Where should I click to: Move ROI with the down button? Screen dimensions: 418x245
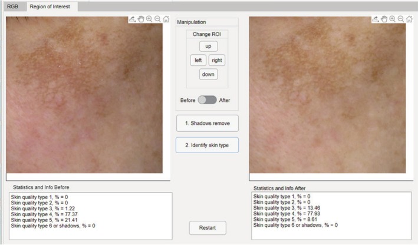coord(208,74)
